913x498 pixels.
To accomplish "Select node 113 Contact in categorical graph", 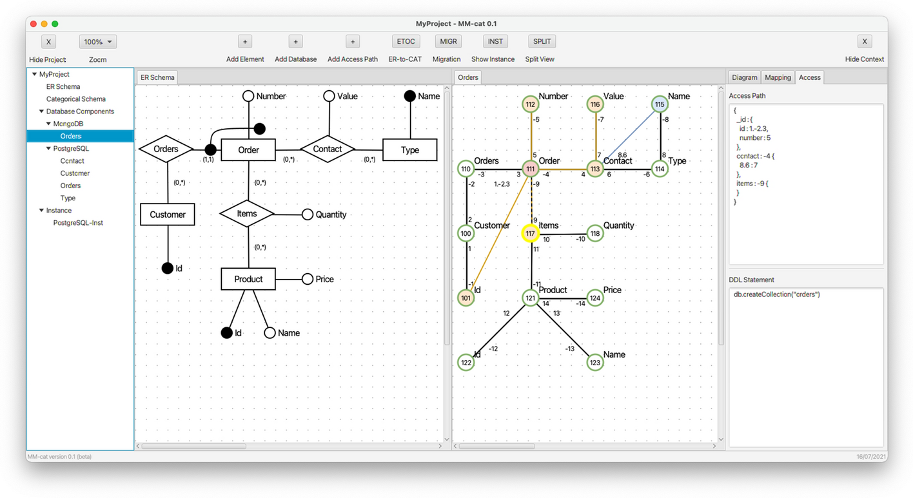I will pos(594,169).
